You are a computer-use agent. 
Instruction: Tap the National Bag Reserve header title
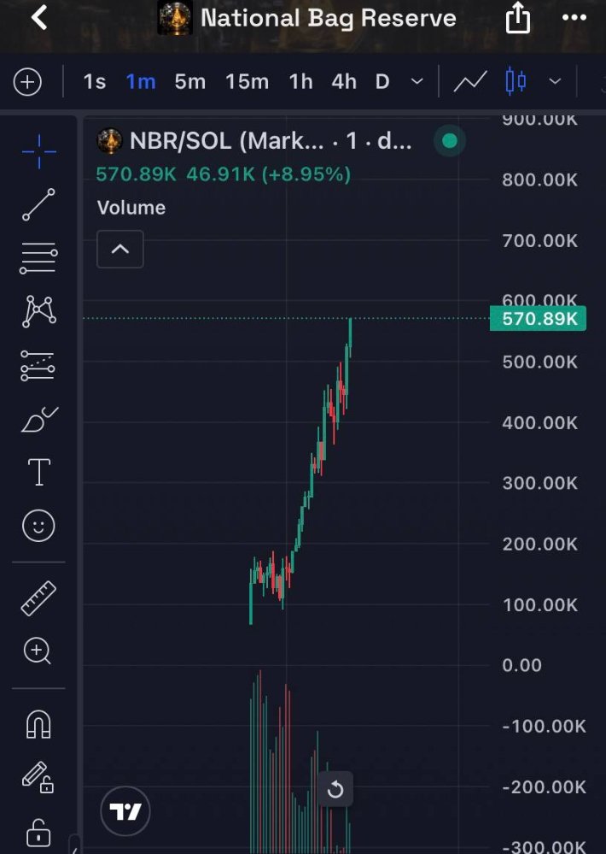tap(328, 18)
